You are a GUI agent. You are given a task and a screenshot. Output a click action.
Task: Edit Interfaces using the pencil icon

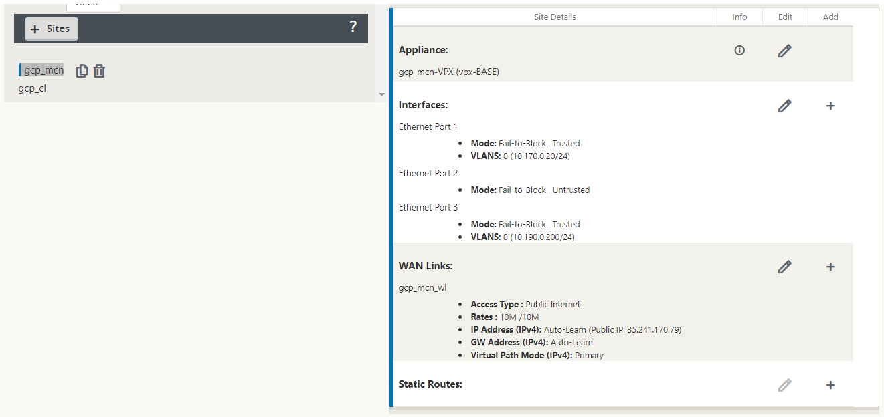(x=785, y=106)
